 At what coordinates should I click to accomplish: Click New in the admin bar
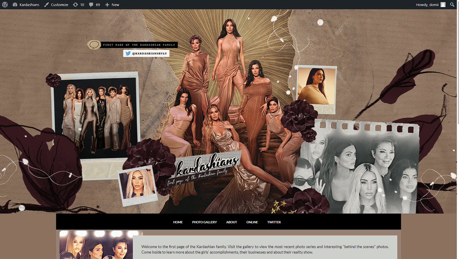(x=112, y=5)
